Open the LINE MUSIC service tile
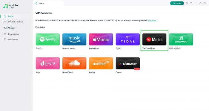 [x=181, y=39]
